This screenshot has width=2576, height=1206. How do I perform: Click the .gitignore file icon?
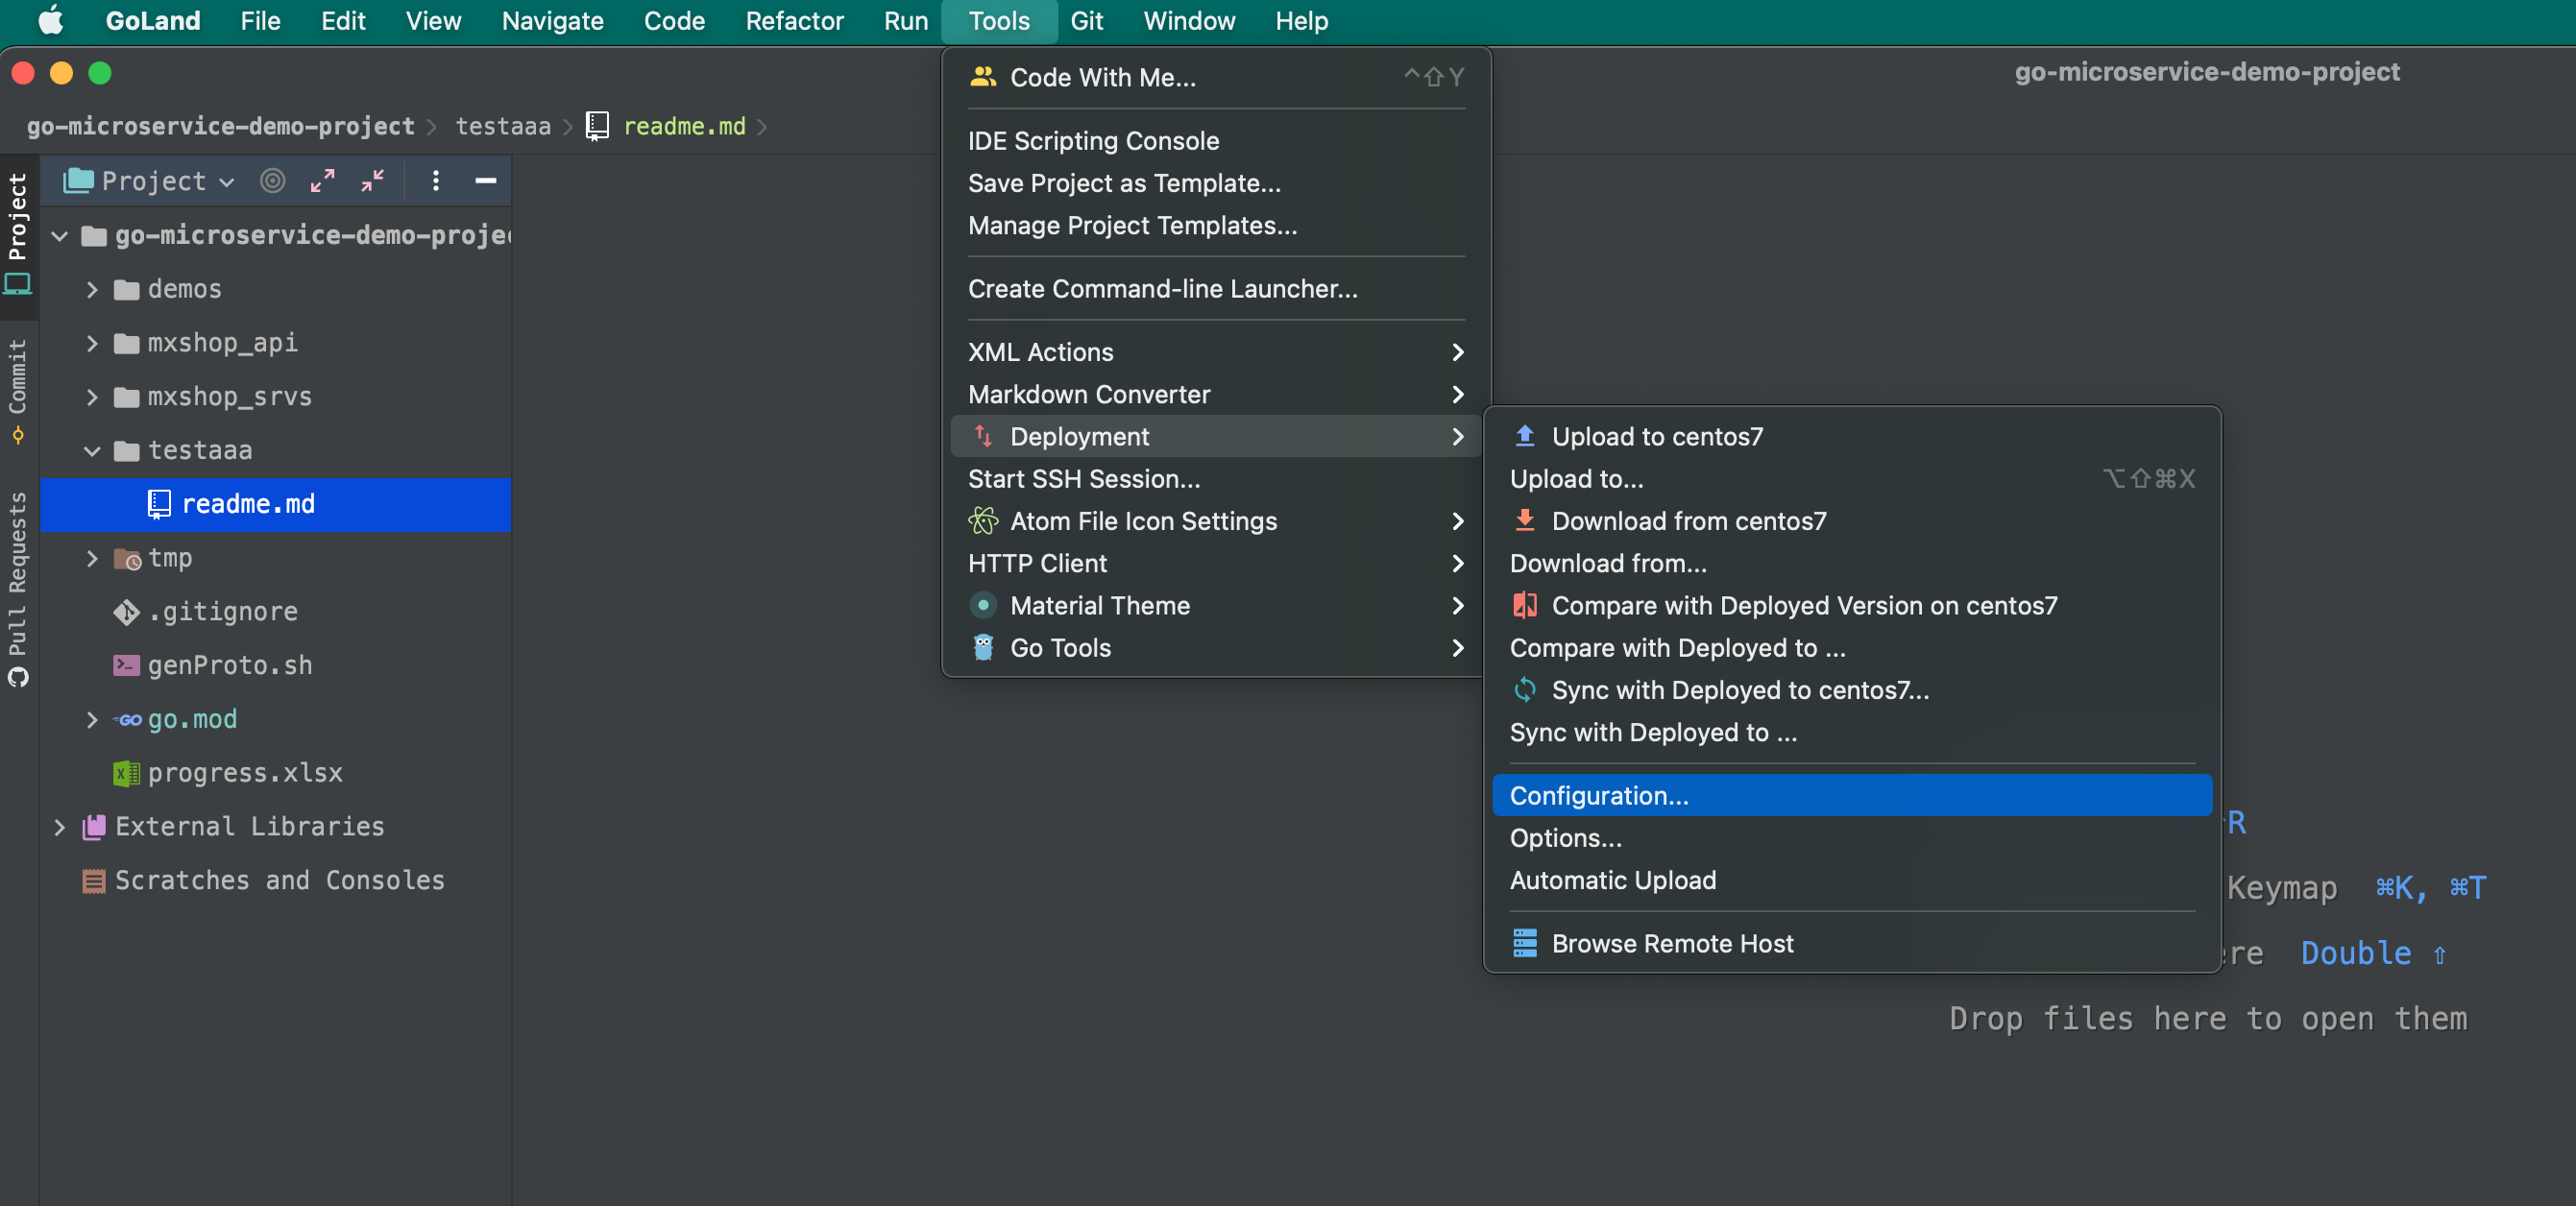tap(126, 611)
